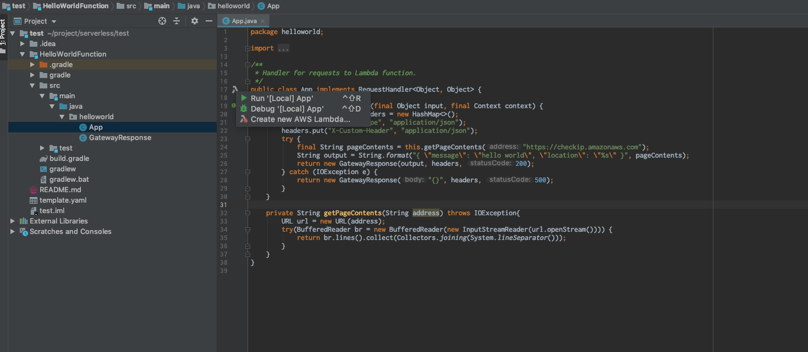Expand Scratches and Consoles
The height and width of the screenshot is (352, 808).
coord(12,232)
